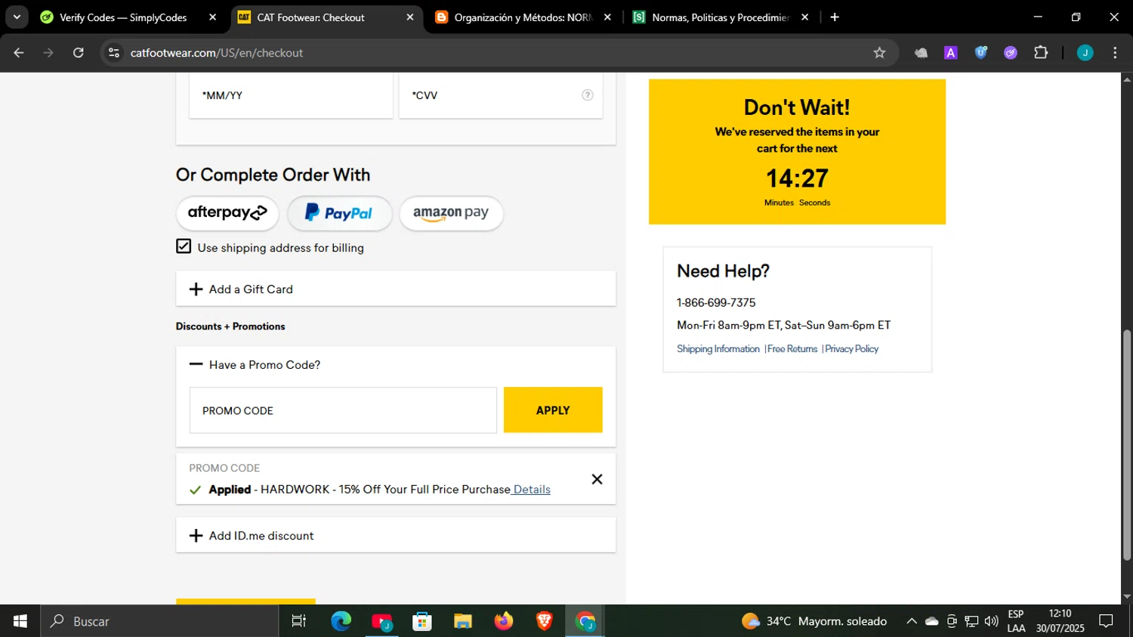Open the OneDrive cloud tray icon

[932, 621]
